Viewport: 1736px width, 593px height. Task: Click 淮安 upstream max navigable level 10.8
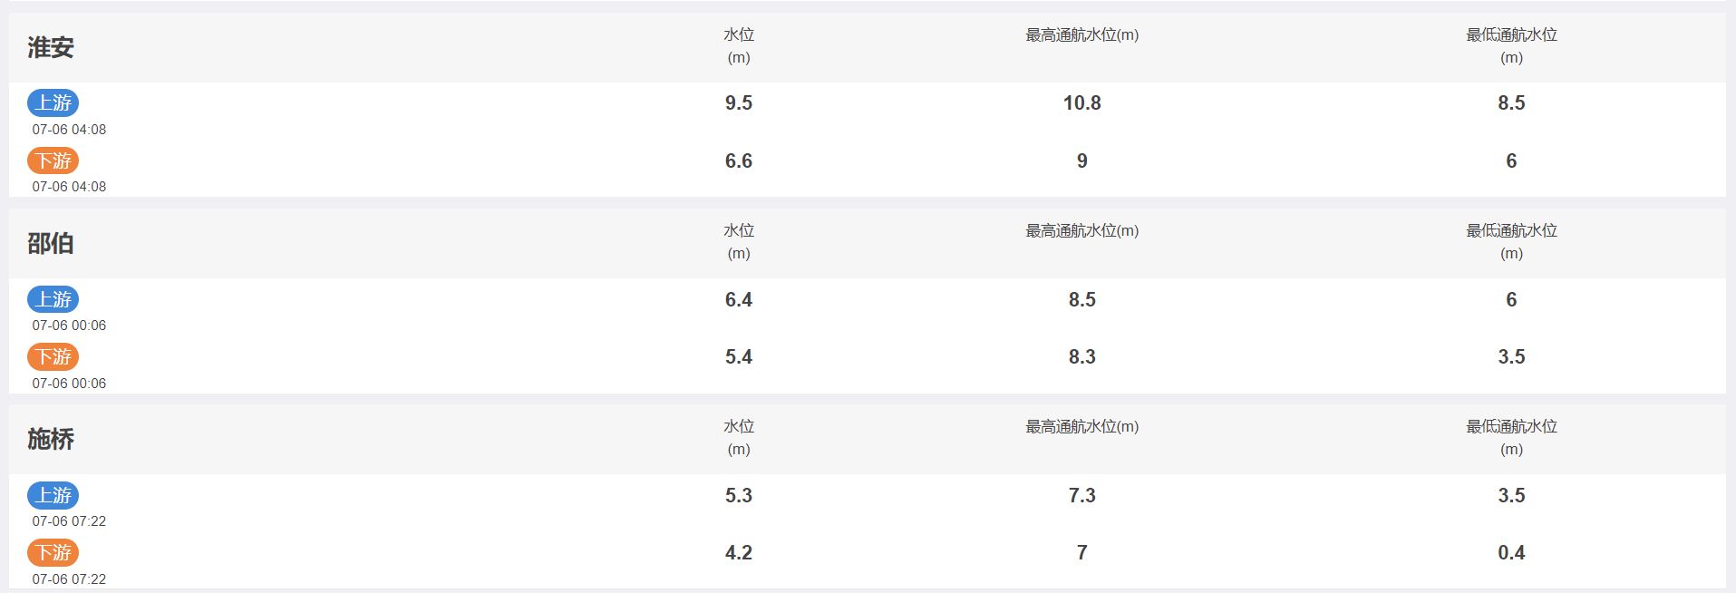pos(1082,103)
